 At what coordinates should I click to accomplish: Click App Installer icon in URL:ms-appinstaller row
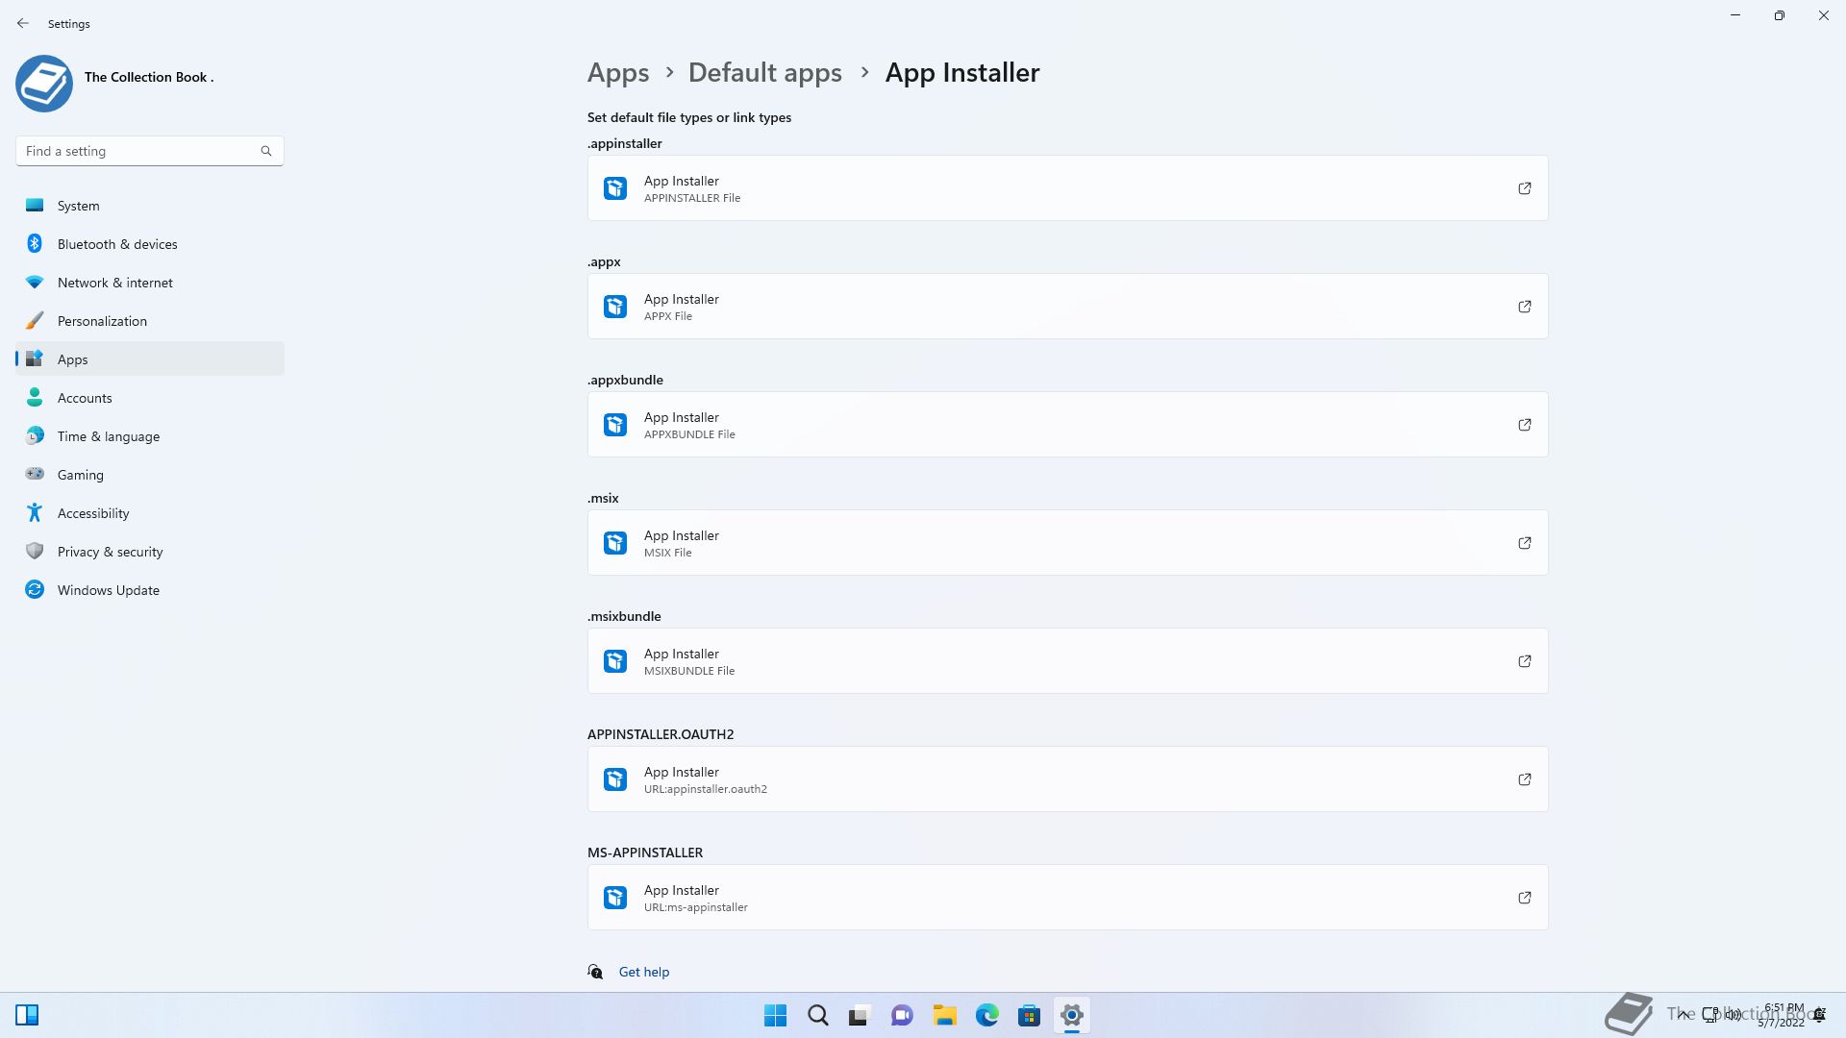(615, 898)
